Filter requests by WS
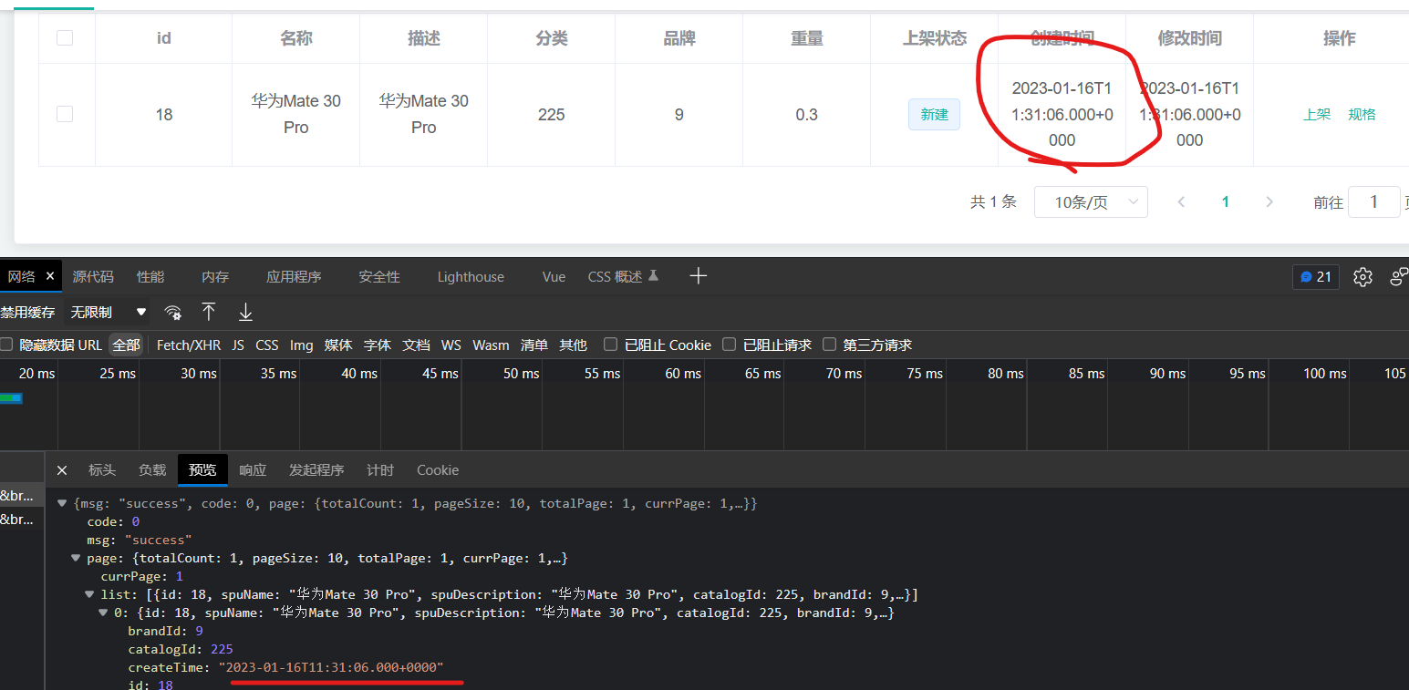 tap(451, 345)
